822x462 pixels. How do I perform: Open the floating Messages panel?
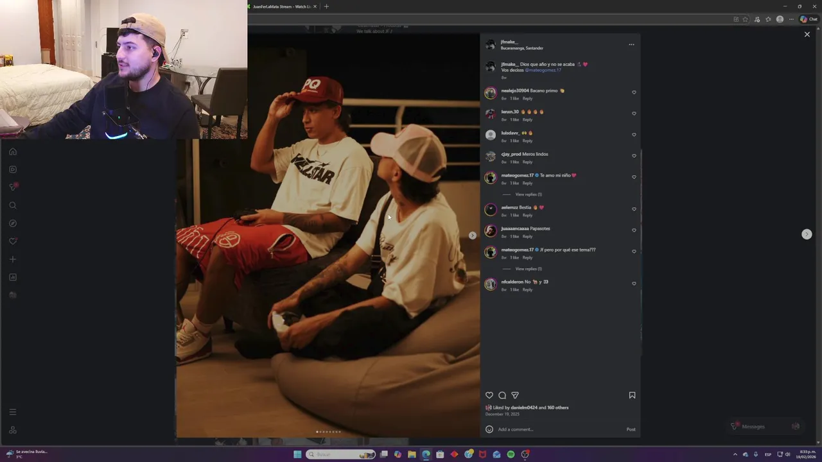coord(765,426)
